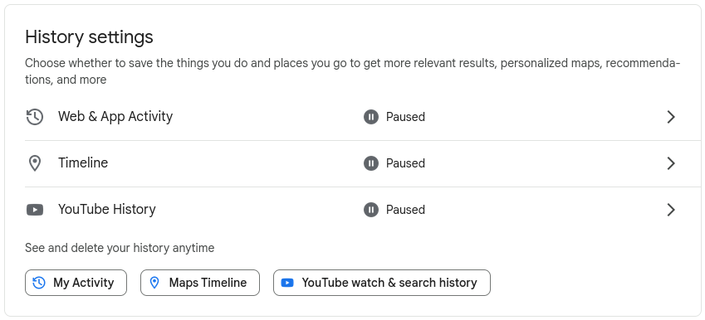705x320 pixels.
Task: Select the YouTube History row label
Action: (x=107, y=209)
